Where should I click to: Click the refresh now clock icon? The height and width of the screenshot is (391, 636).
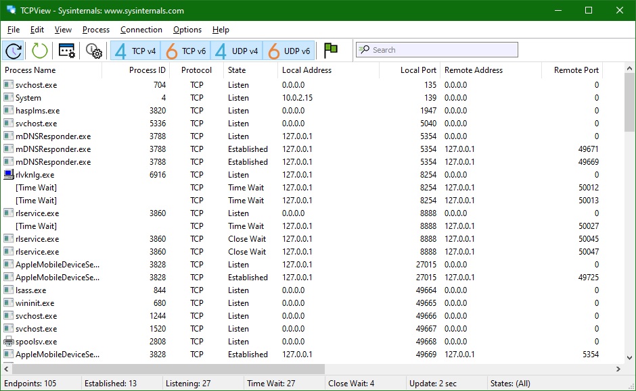pyautogui.click(x=14, y=51)
